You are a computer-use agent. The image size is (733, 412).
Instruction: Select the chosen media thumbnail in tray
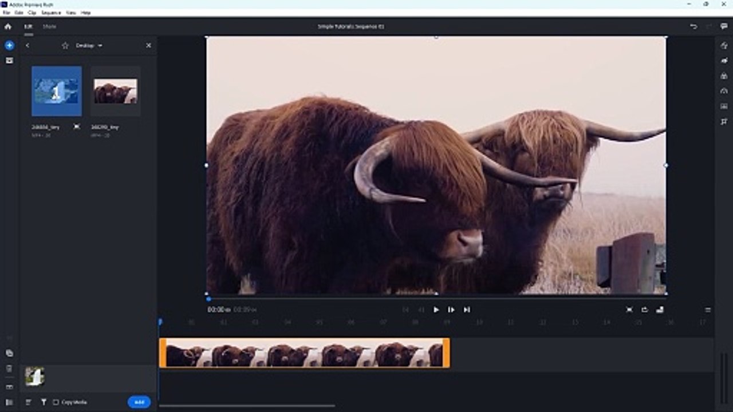click(x=34, y=376)
